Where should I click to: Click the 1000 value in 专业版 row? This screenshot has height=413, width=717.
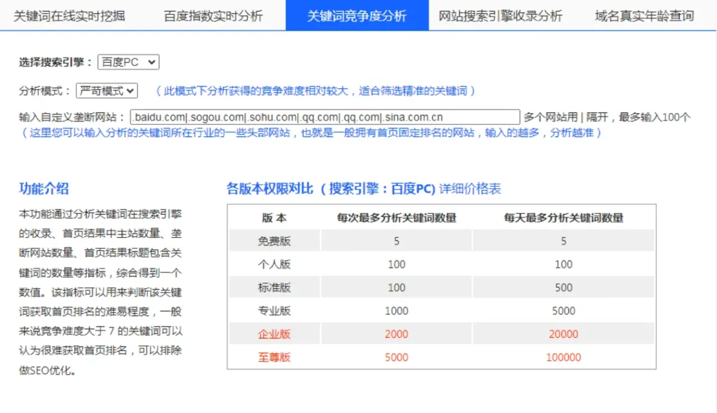[x=396, y=311]
